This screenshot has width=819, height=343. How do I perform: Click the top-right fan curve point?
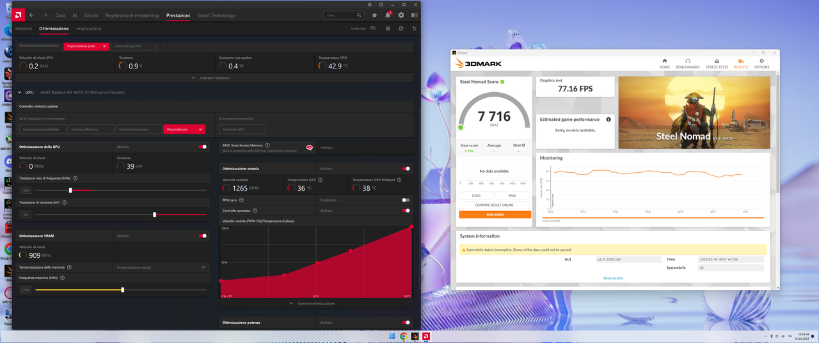tap(411, 227)
